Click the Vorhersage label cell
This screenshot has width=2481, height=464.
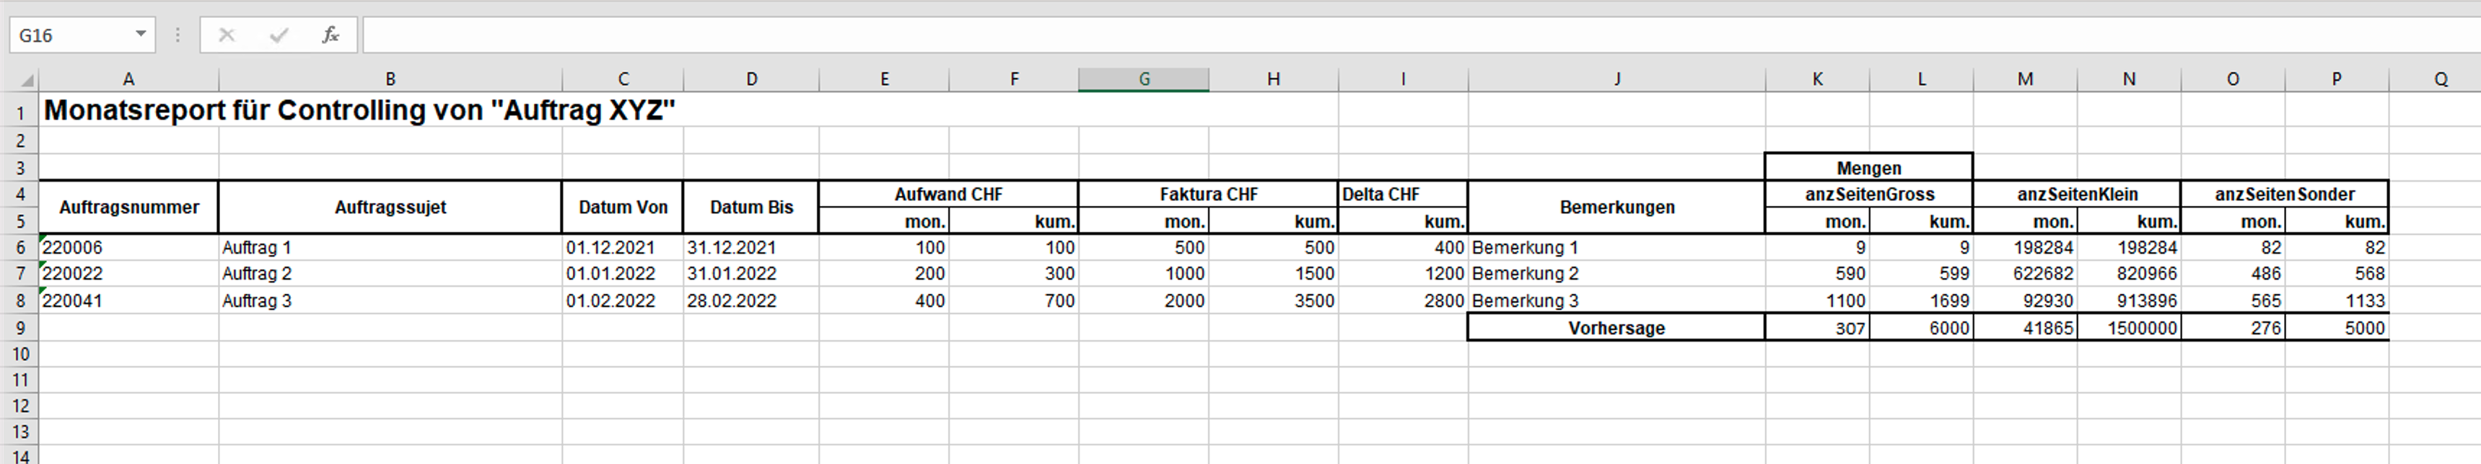point(1616,329)
